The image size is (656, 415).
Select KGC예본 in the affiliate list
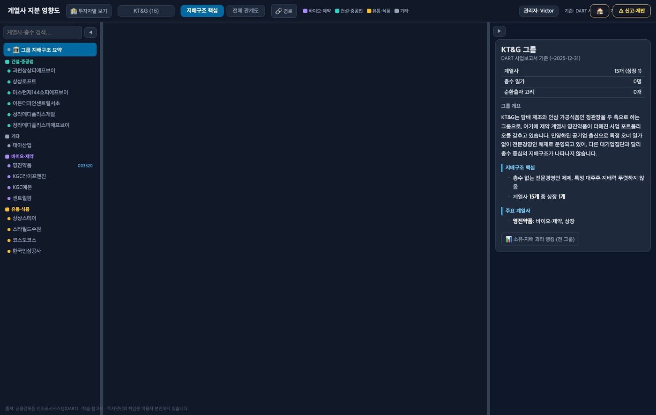(x=50, y=187)
